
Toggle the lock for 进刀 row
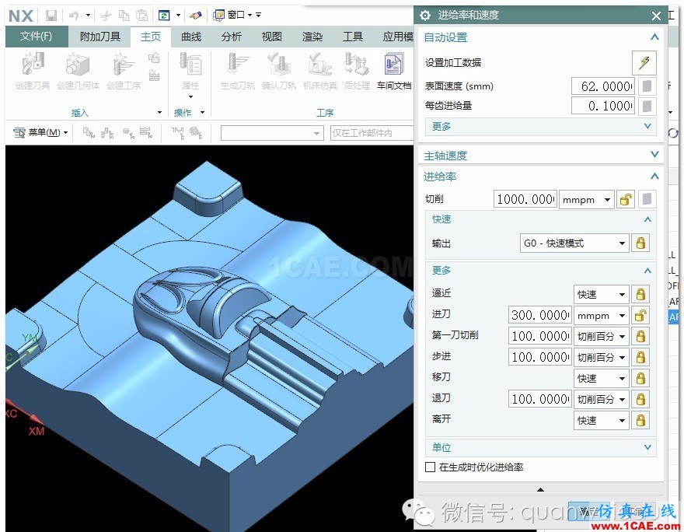[x=640, y=315]
